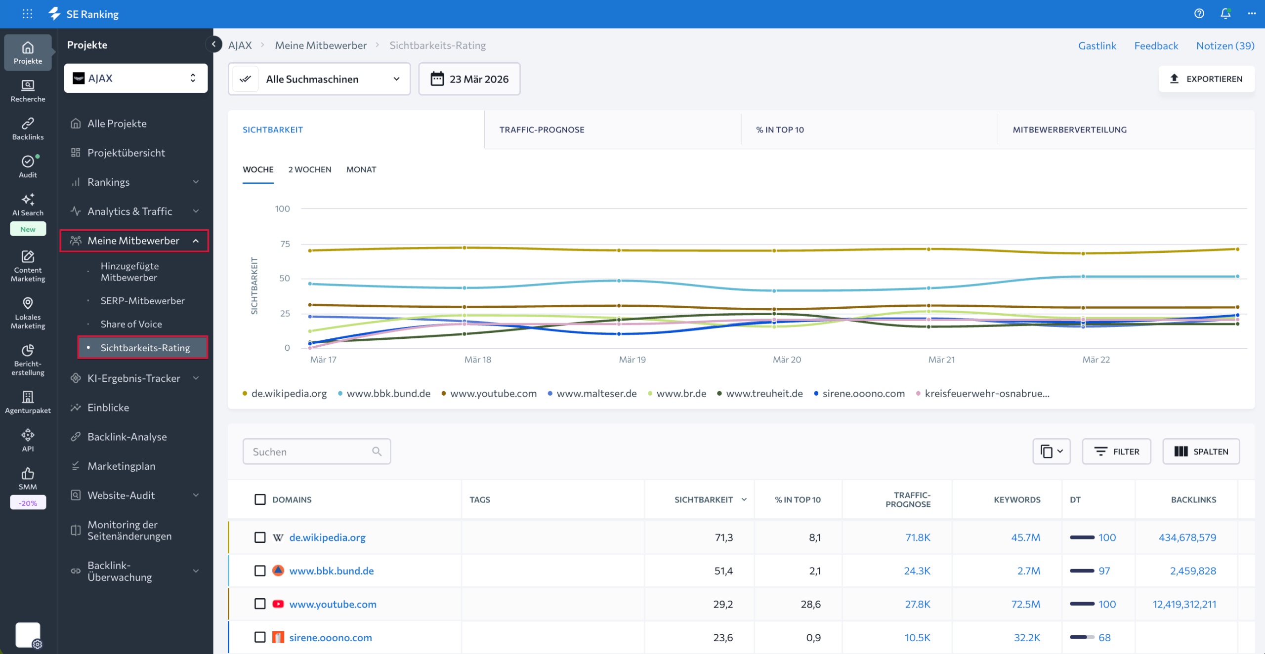Image resolution: width=1265 pixels, height=654 pixels.
Task: Click the AI Search sparkle icon
Action: 28,200
